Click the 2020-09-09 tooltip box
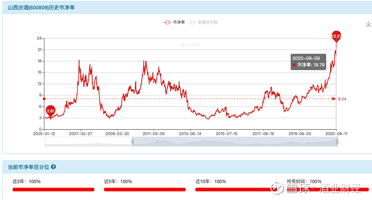This screenshot has width=372, height=200. point(308,62)
